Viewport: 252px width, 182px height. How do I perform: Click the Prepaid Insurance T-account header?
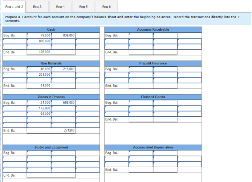[153, 64]
